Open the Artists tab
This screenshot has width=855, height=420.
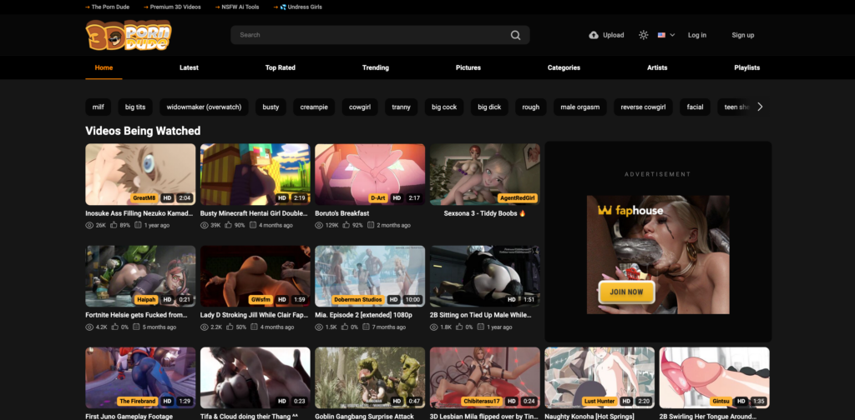point(657,68)
